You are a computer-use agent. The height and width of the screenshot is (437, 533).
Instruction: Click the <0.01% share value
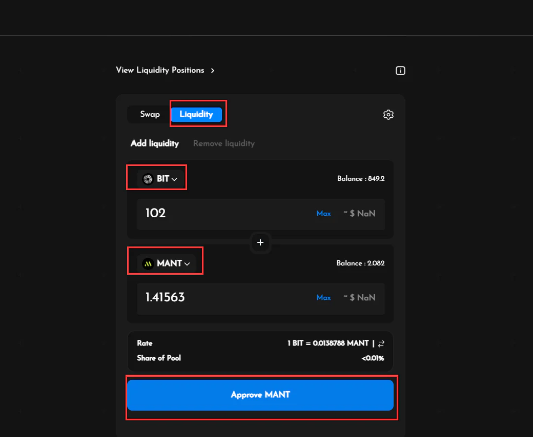(373, 358)
